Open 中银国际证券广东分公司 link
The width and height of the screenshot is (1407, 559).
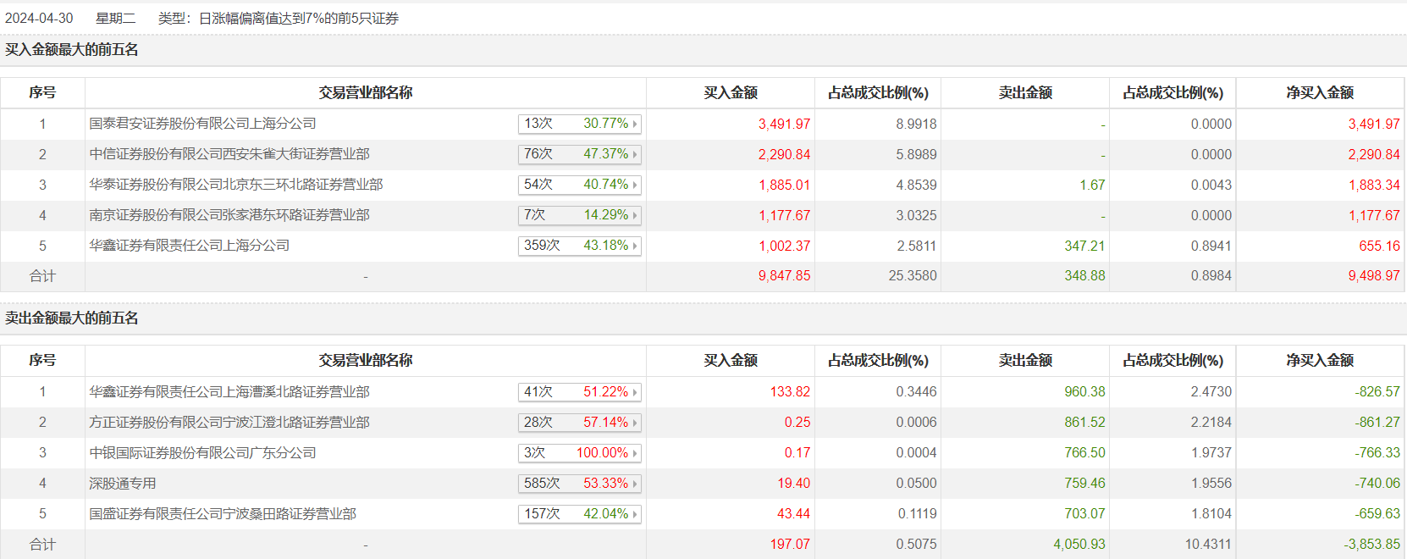[202, 453]
